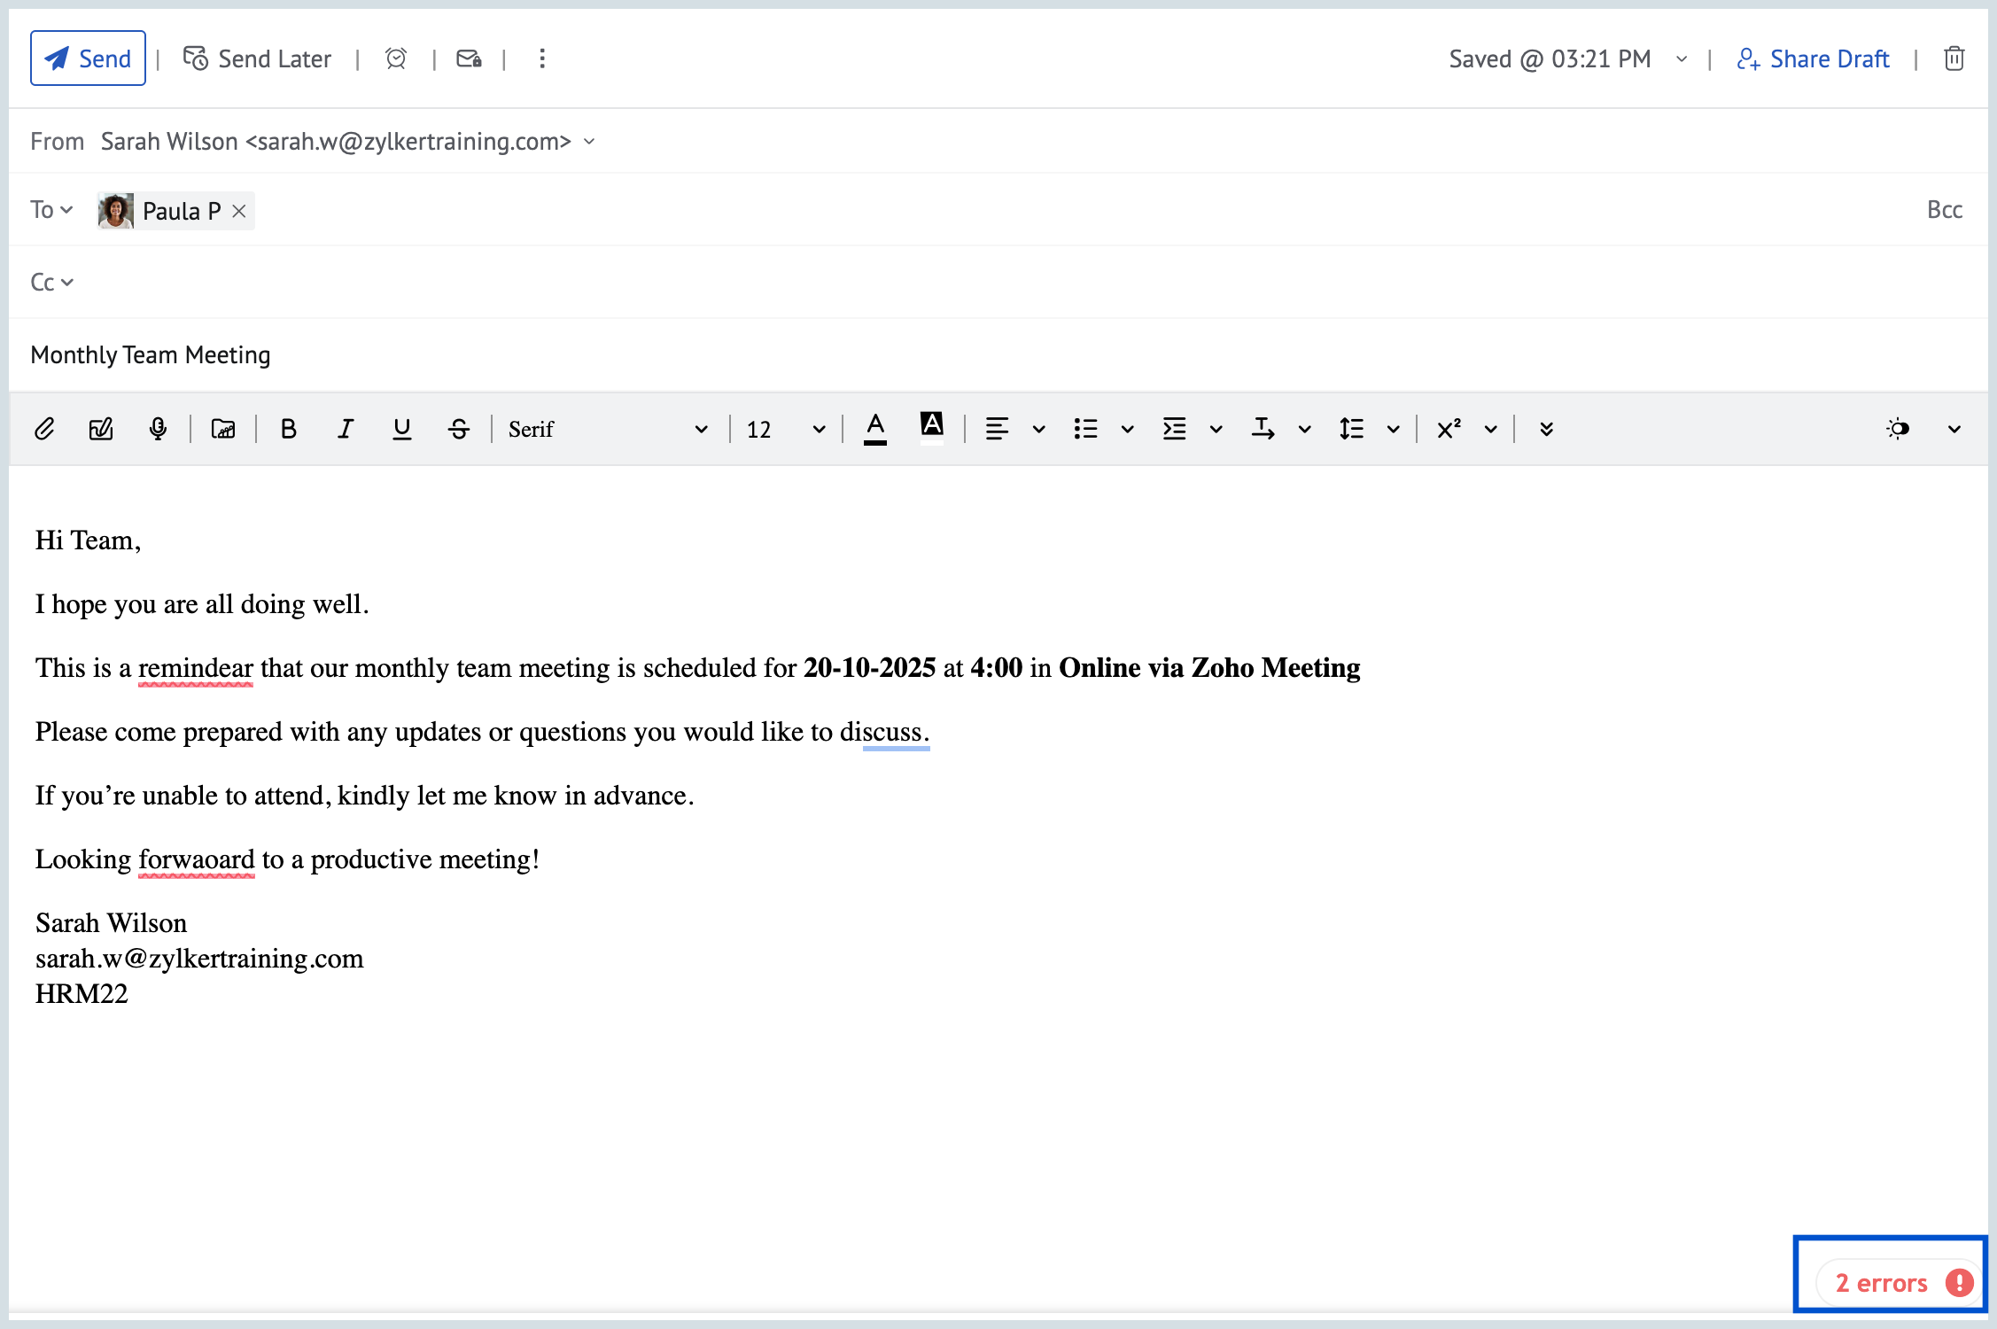Activate the microphone dictation icon
Viewport: 1997px width, 1329px height.
click(x=158, y=430)
